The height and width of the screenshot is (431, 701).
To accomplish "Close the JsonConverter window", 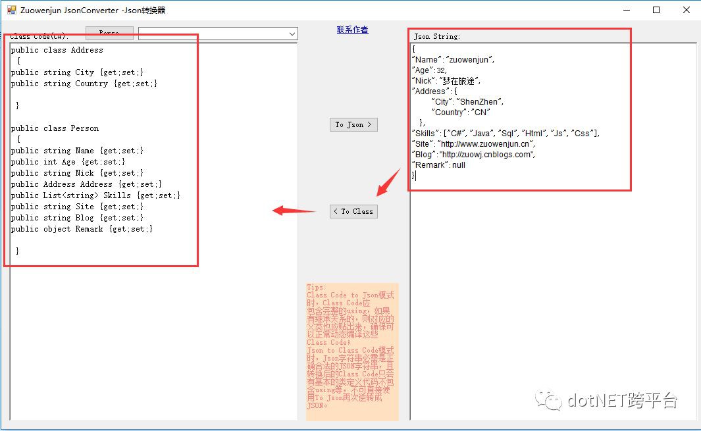I will point(687,10).
